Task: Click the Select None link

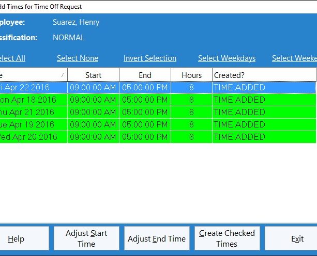Action: click(78, 58)
